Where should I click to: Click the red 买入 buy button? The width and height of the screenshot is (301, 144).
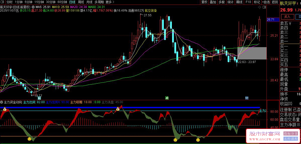point(287,16)
